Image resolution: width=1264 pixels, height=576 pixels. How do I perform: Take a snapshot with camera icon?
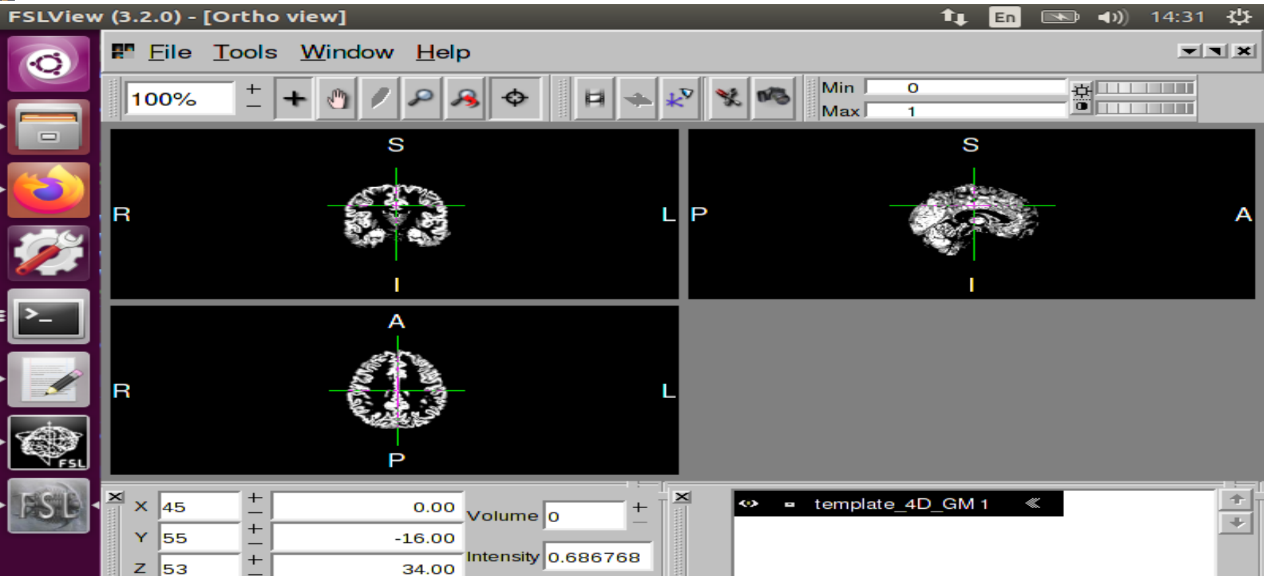click(773, 99)
